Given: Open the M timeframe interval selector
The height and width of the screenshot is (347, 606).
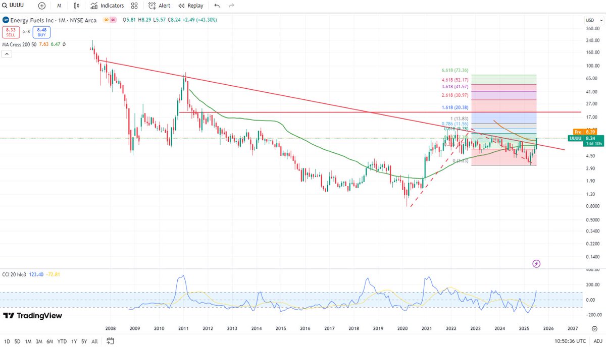Looking at the screenshot, I should (x=59, y=6).
